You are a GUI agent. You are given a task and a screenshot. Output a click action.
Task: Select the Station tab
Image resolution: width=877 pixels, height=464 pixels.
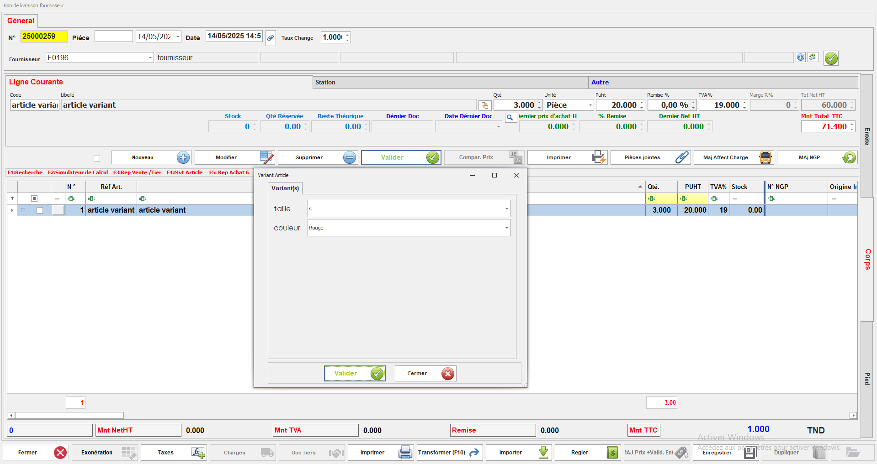pyautogui.click(x=325, y=83)
